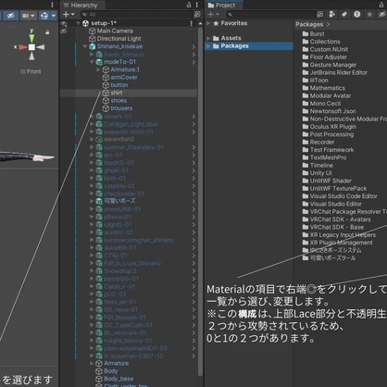Screen dimensions: 387x387
Task: Click the Packages breadcrumb
Action: tap(309, 24)
